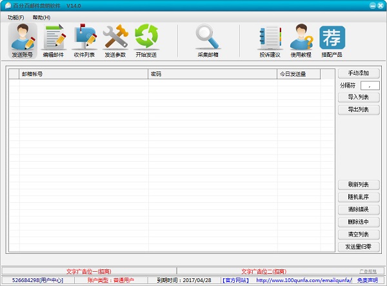Open the 官方网站 link in status bar
The image size is (387, 286).
[x=235, y=280]
